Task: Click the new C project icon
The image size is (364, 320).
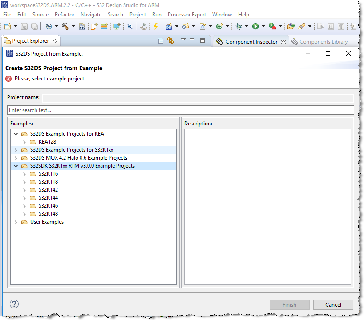Action: [169, 26]
